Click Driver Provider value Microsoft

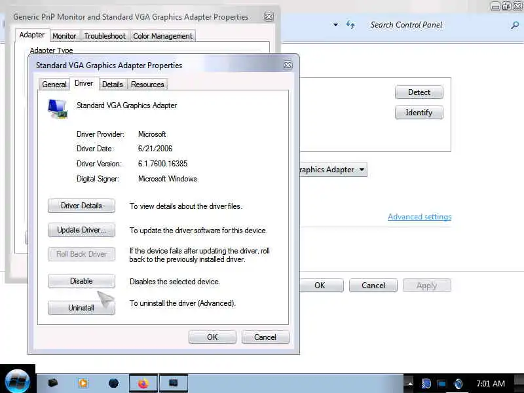click(x=152, y=134)
